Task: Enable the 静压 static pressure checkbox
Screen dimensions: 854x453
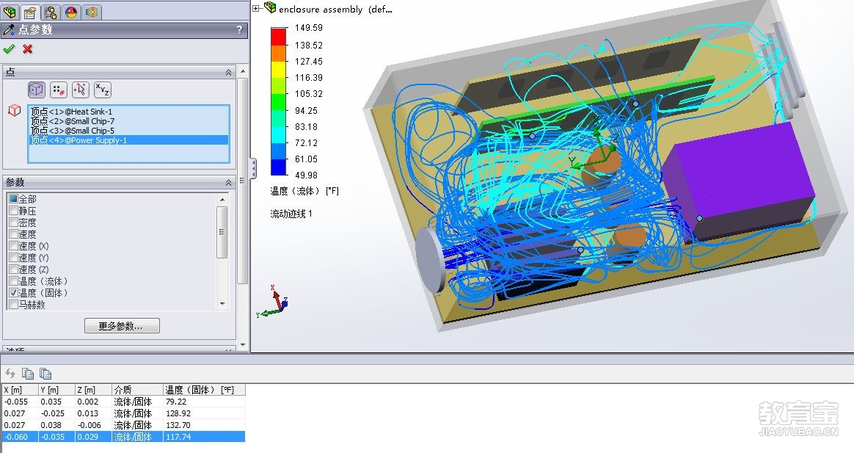Action: [14, 211]
